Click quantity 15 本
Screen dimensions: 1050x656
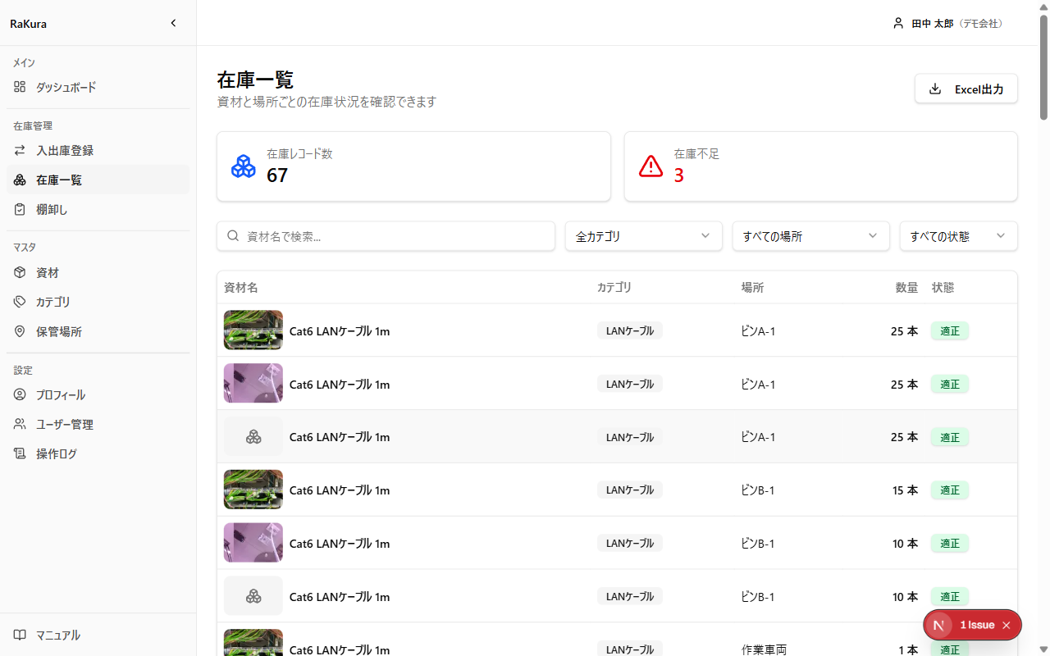coord(905,490)
